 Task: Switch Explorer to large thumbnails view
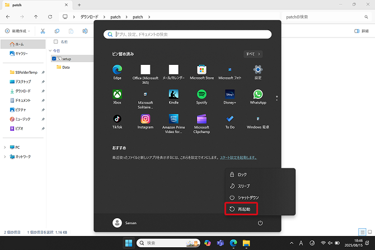pos(370,232)
